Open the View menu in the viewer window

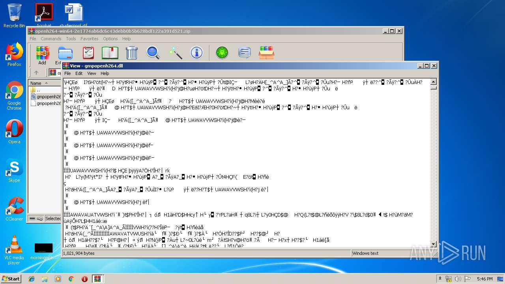click(x=92, y=73)
